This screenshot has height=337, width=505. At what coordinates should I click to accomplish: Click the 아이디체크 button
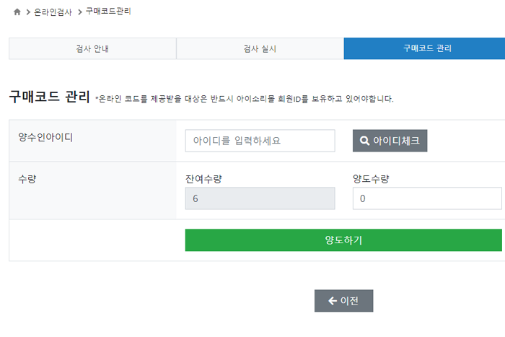(390, 141)
